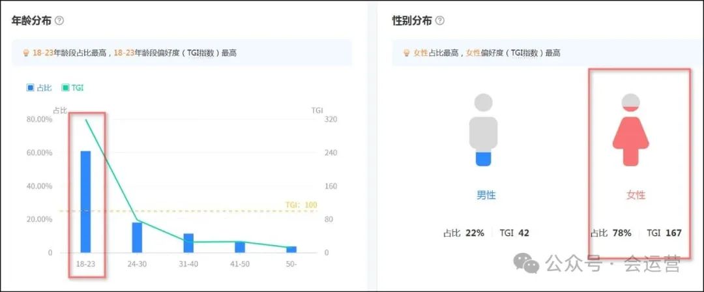Screen dimensions: 704x292
Task: Click the 男性 label
Action: point(486,195)
